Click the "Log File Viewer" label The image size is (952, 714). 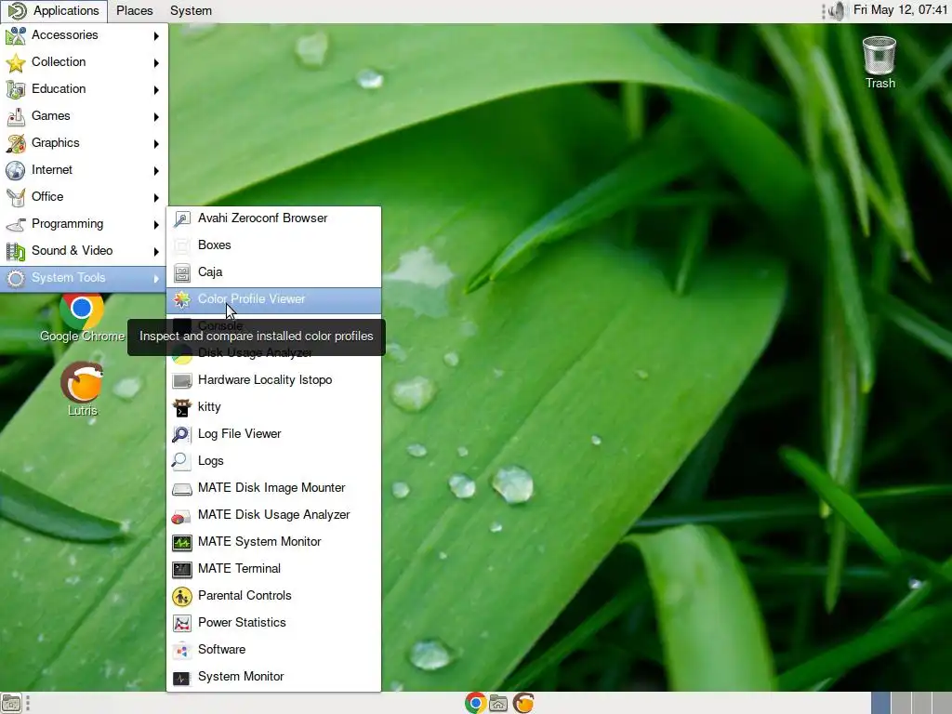tap(239, 434)
